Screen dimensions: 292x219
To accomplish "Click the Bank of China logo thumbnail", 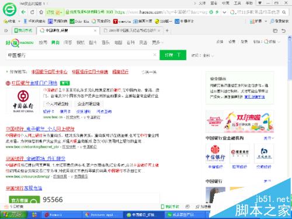I will pyautogui.click(x=23, y=101).
